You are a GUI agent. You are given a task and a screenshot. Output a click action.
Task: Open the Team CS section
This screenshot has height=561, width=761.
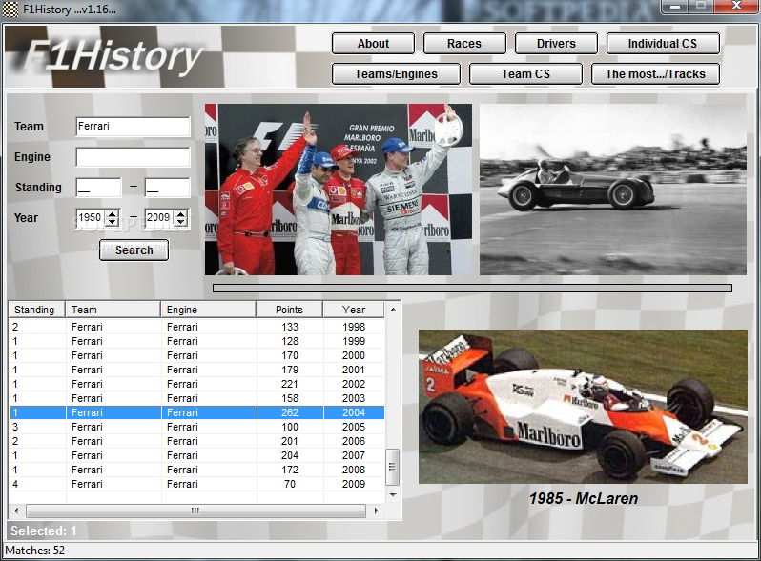click(x=525, y=74)
